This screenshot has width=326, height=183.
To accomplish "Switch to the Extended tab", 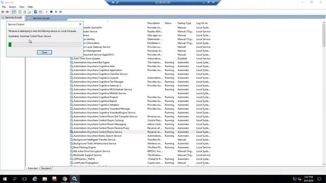I will [33, 168].
